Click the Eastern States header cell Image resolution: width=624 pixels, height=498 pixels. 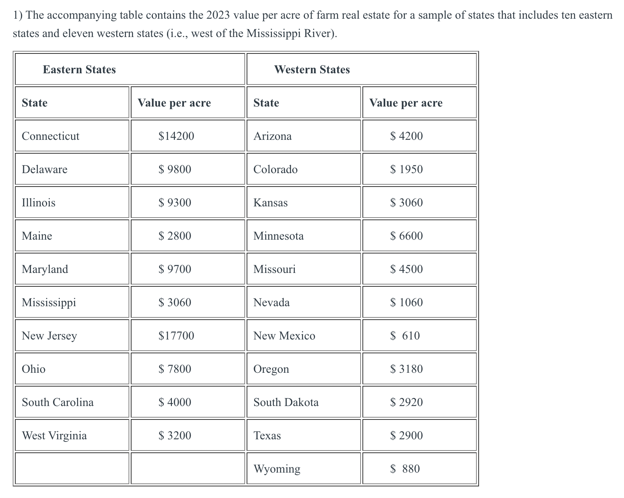(130, 69)
